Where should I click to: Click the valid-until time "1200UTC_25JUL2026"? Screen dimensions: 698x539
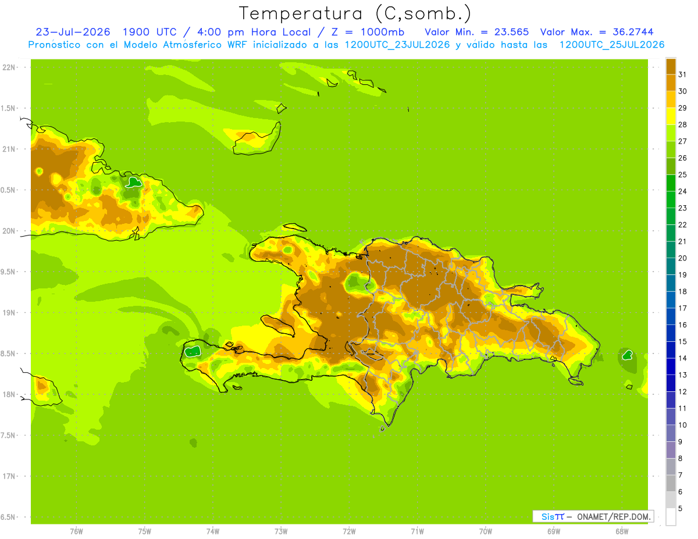(x=612, y=45)
